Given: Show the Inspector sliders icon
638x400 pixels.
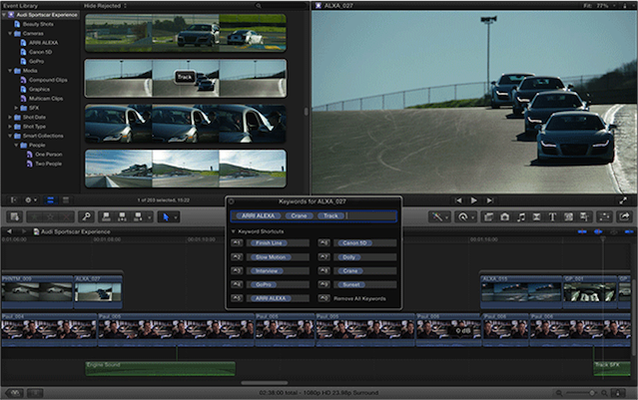Looking at the screenshot, I should (605, 216).
